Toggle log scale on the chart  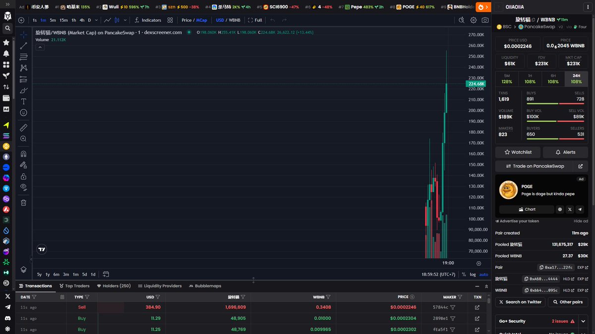click(x=473, y=274)
